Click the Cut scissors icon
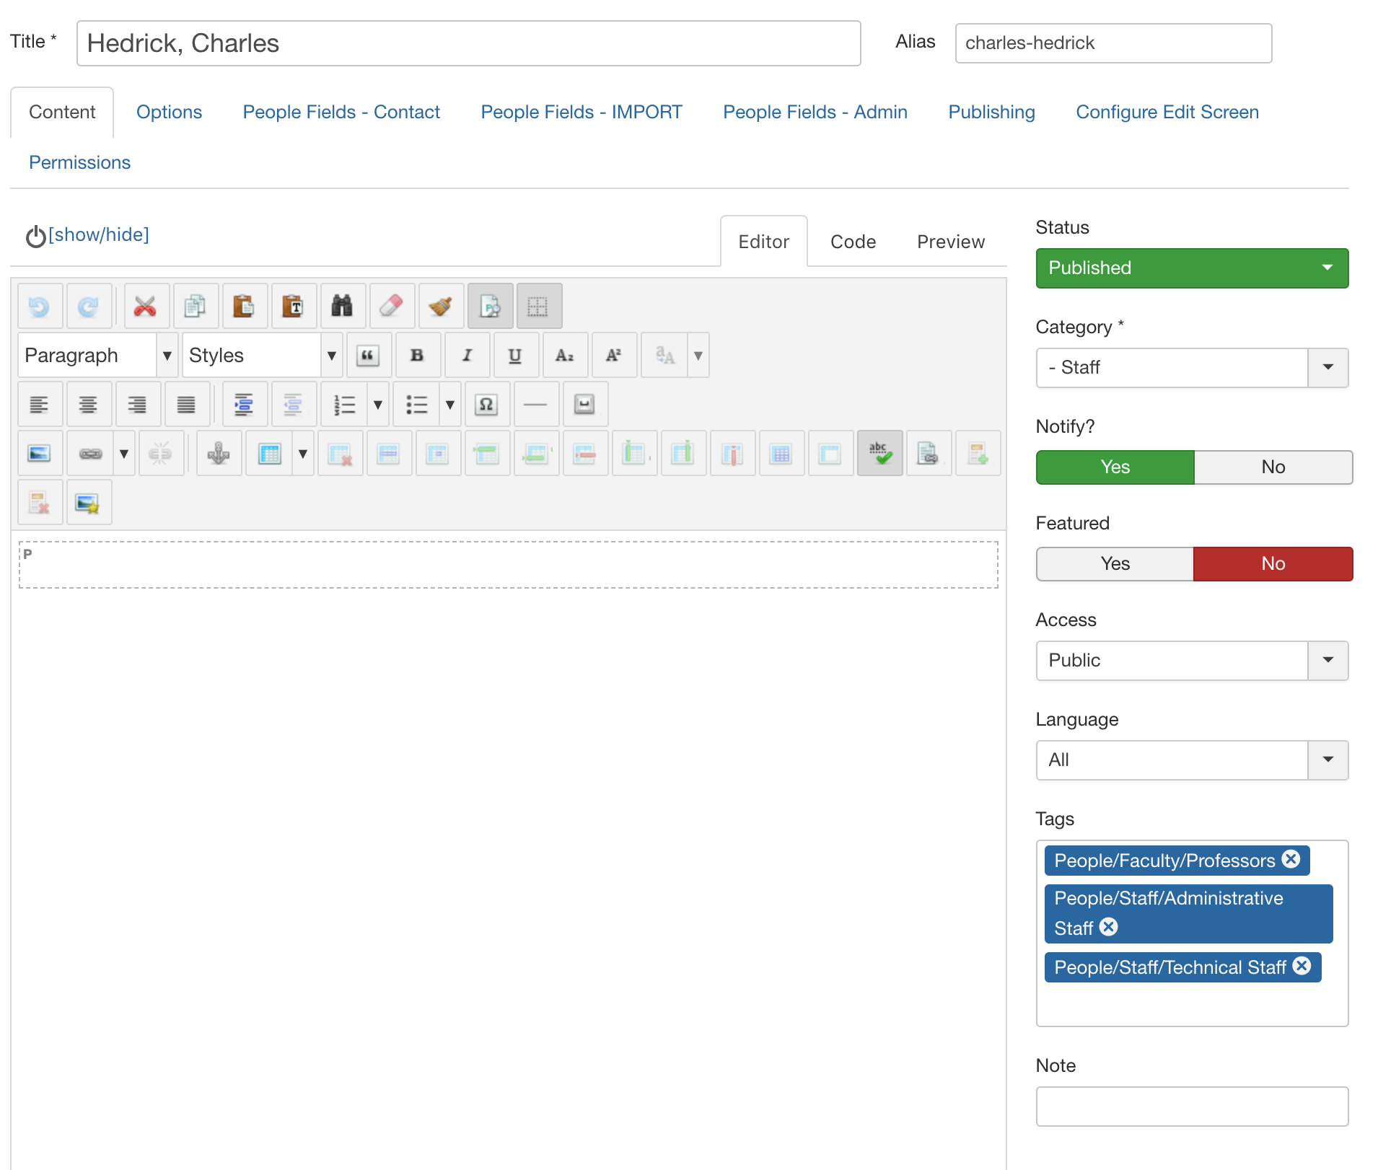1378x1170 pixels. coord(146,307)
